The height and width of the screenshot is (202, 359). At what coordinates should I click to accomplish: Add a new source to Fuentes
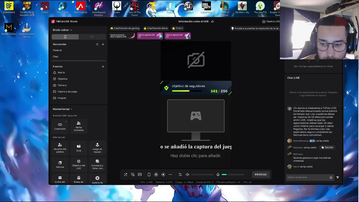tap(103, 66)
